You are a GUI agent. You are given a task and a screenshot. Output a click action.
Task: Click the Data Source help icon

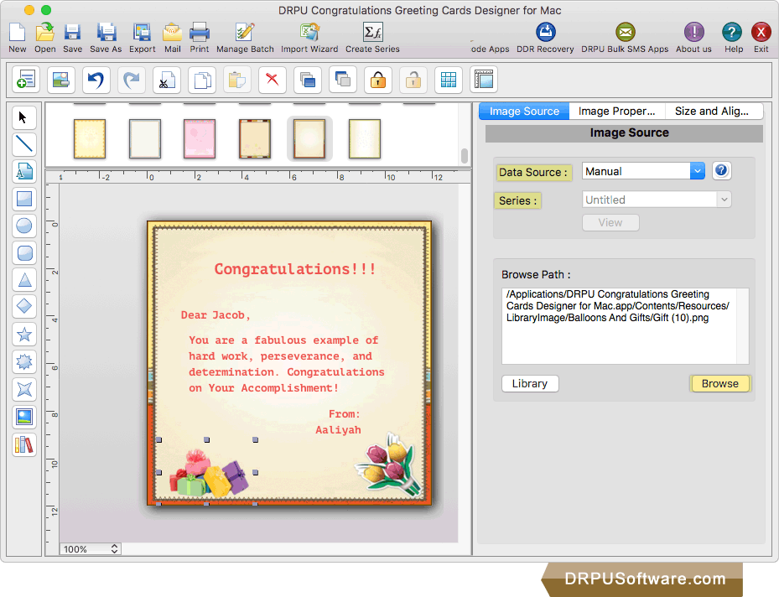tap(721, 171)
